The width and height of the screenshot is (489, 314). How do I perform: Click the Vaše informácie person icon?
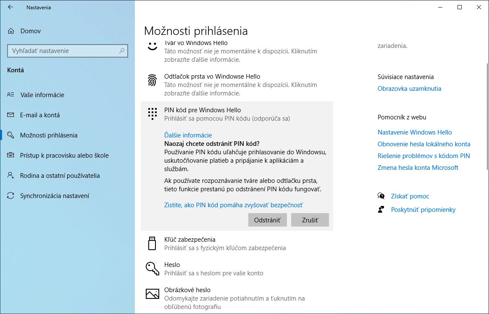tap(11, 95)
